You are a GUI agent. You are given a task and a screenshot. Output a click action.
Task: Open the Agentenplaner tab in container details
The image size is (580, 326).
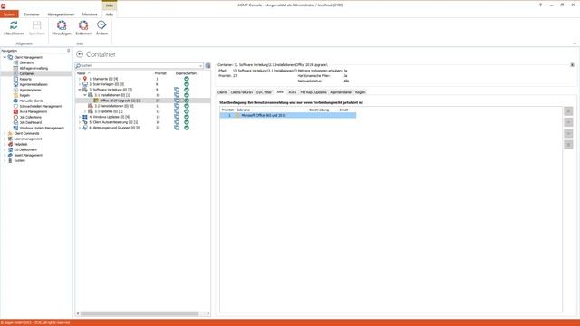[x=341, y=92]
